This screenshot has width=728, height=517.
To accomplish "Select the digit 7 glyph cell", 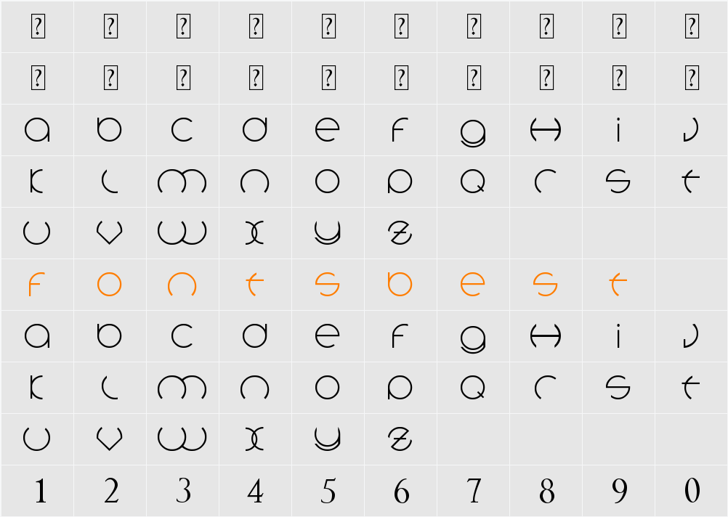I will [x=474, y=492].
